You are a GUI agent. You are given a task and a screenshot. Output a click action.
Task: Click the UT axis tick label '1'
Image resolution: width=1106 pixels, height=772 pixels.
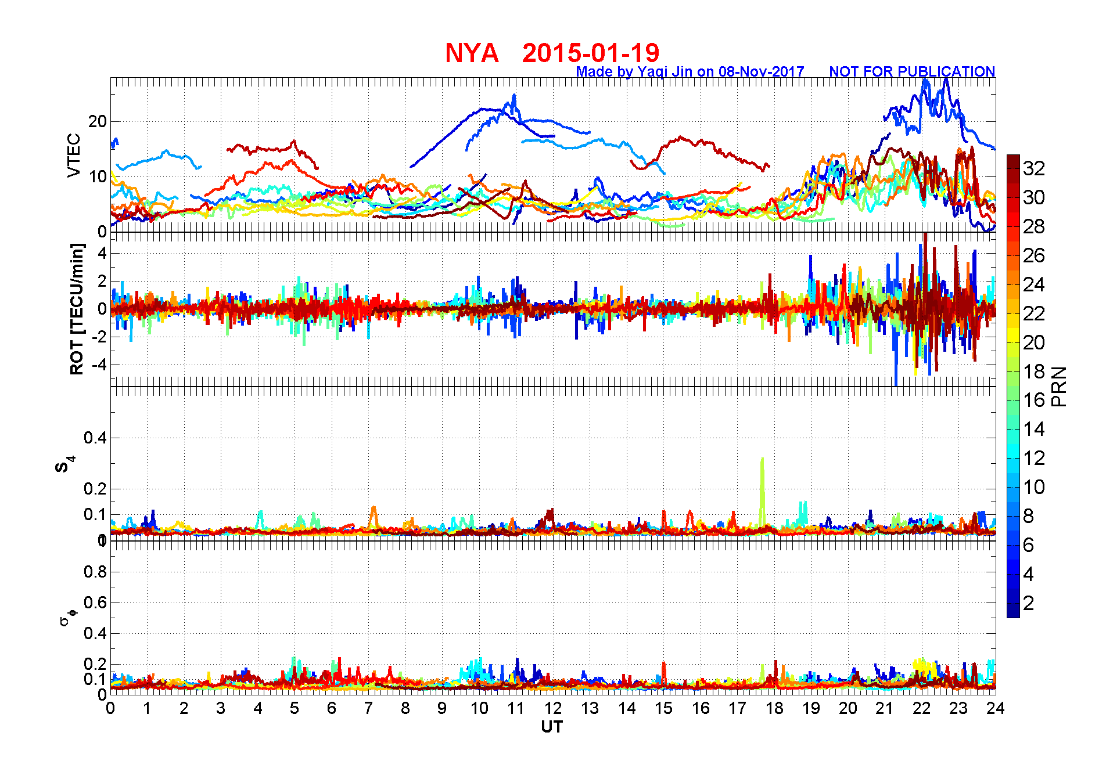click(x=147, y=708)
